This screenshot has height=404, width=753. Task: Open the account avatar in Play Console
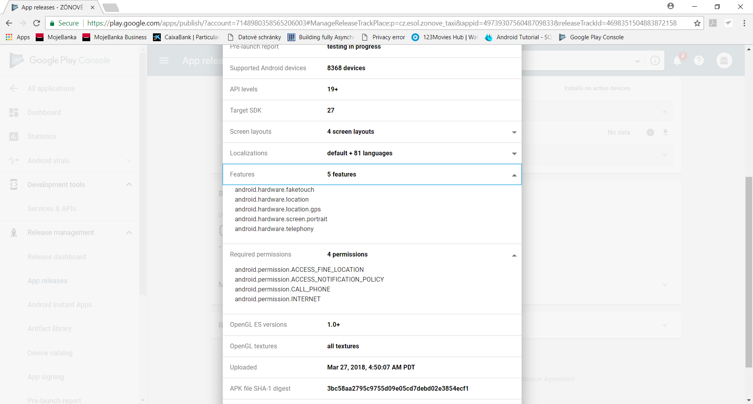(x=724, y=60)
